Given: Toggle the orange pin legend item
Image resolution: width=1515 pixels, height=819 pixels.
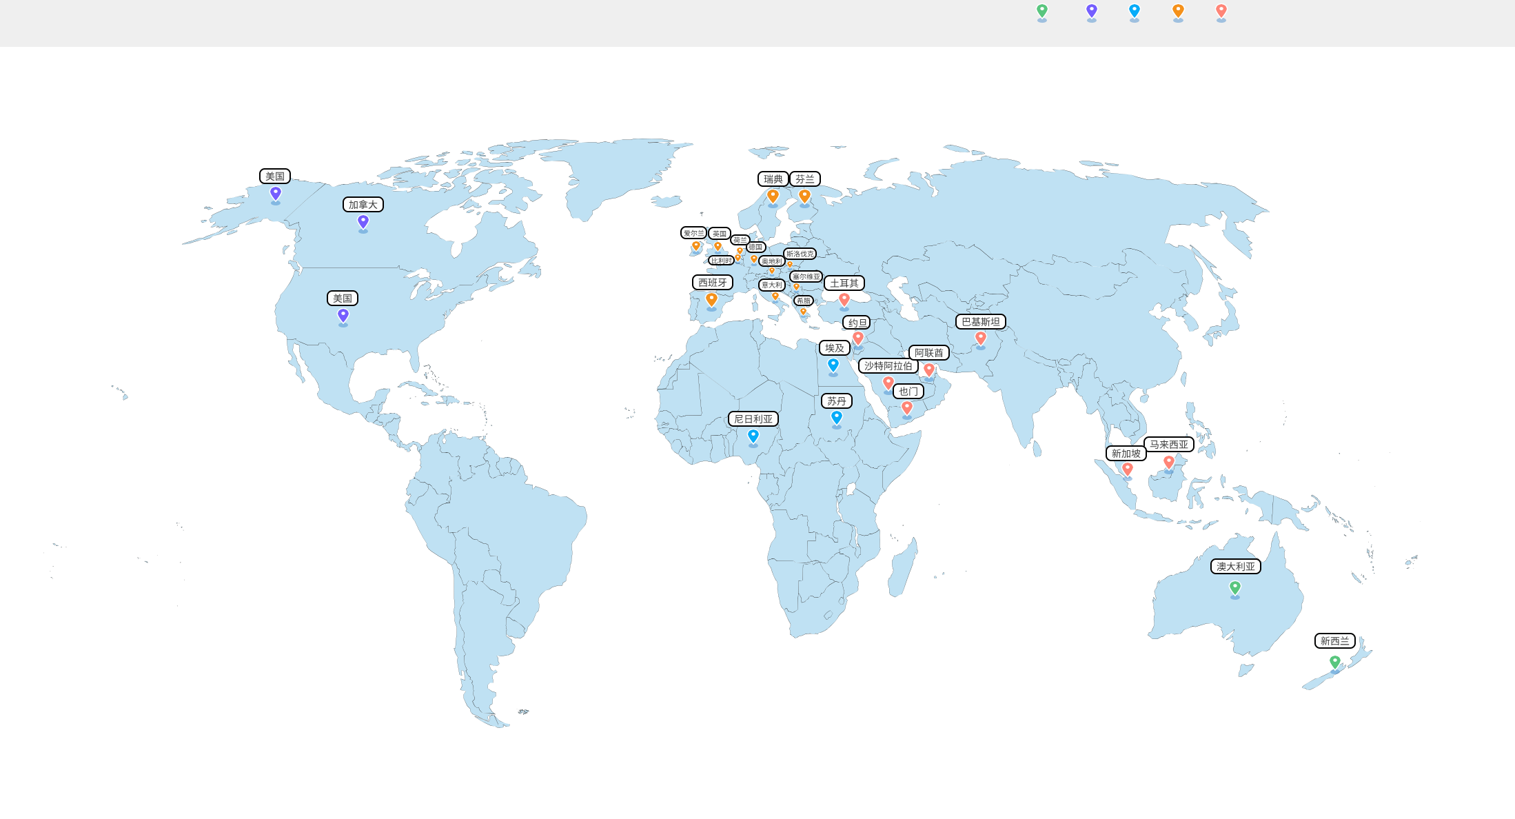Looking at the screenshot, I should tap(1179, 11).
